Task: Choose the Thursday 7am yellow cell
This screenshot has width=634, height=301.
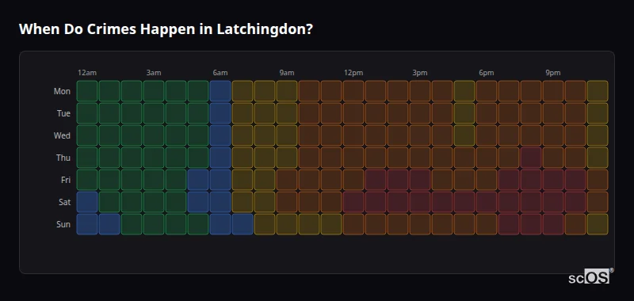Action: click(243, 158)
